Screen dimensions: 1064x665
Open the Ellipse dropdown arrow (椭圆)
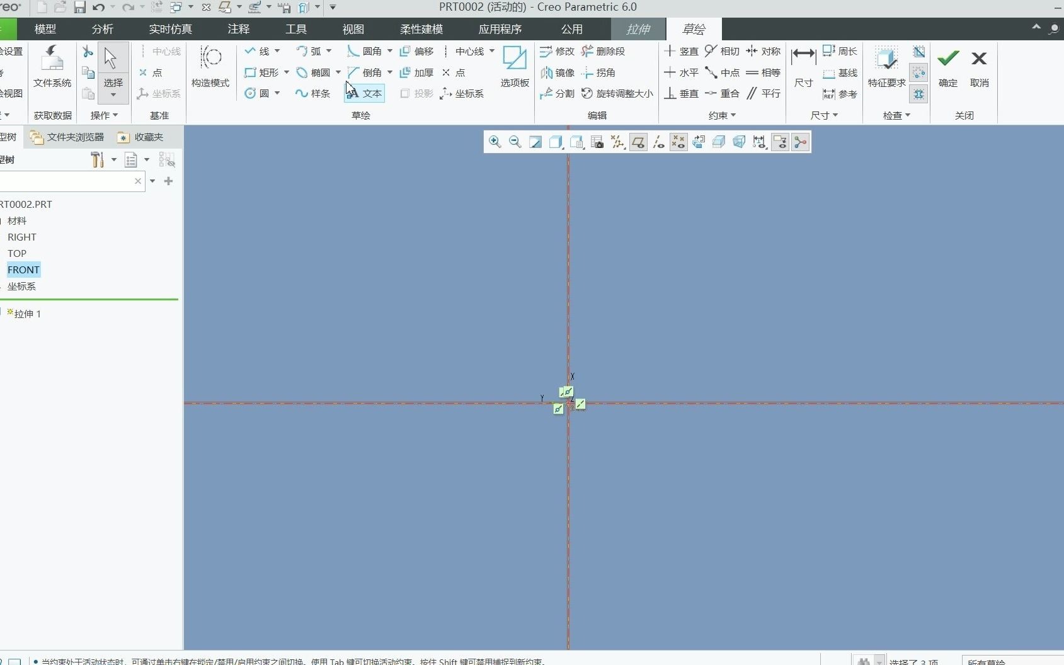click(x=338, y=72)
